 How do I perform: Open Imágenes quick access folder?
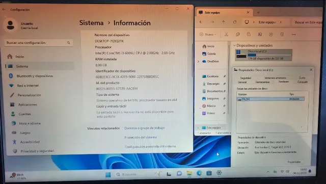point(210,98)
